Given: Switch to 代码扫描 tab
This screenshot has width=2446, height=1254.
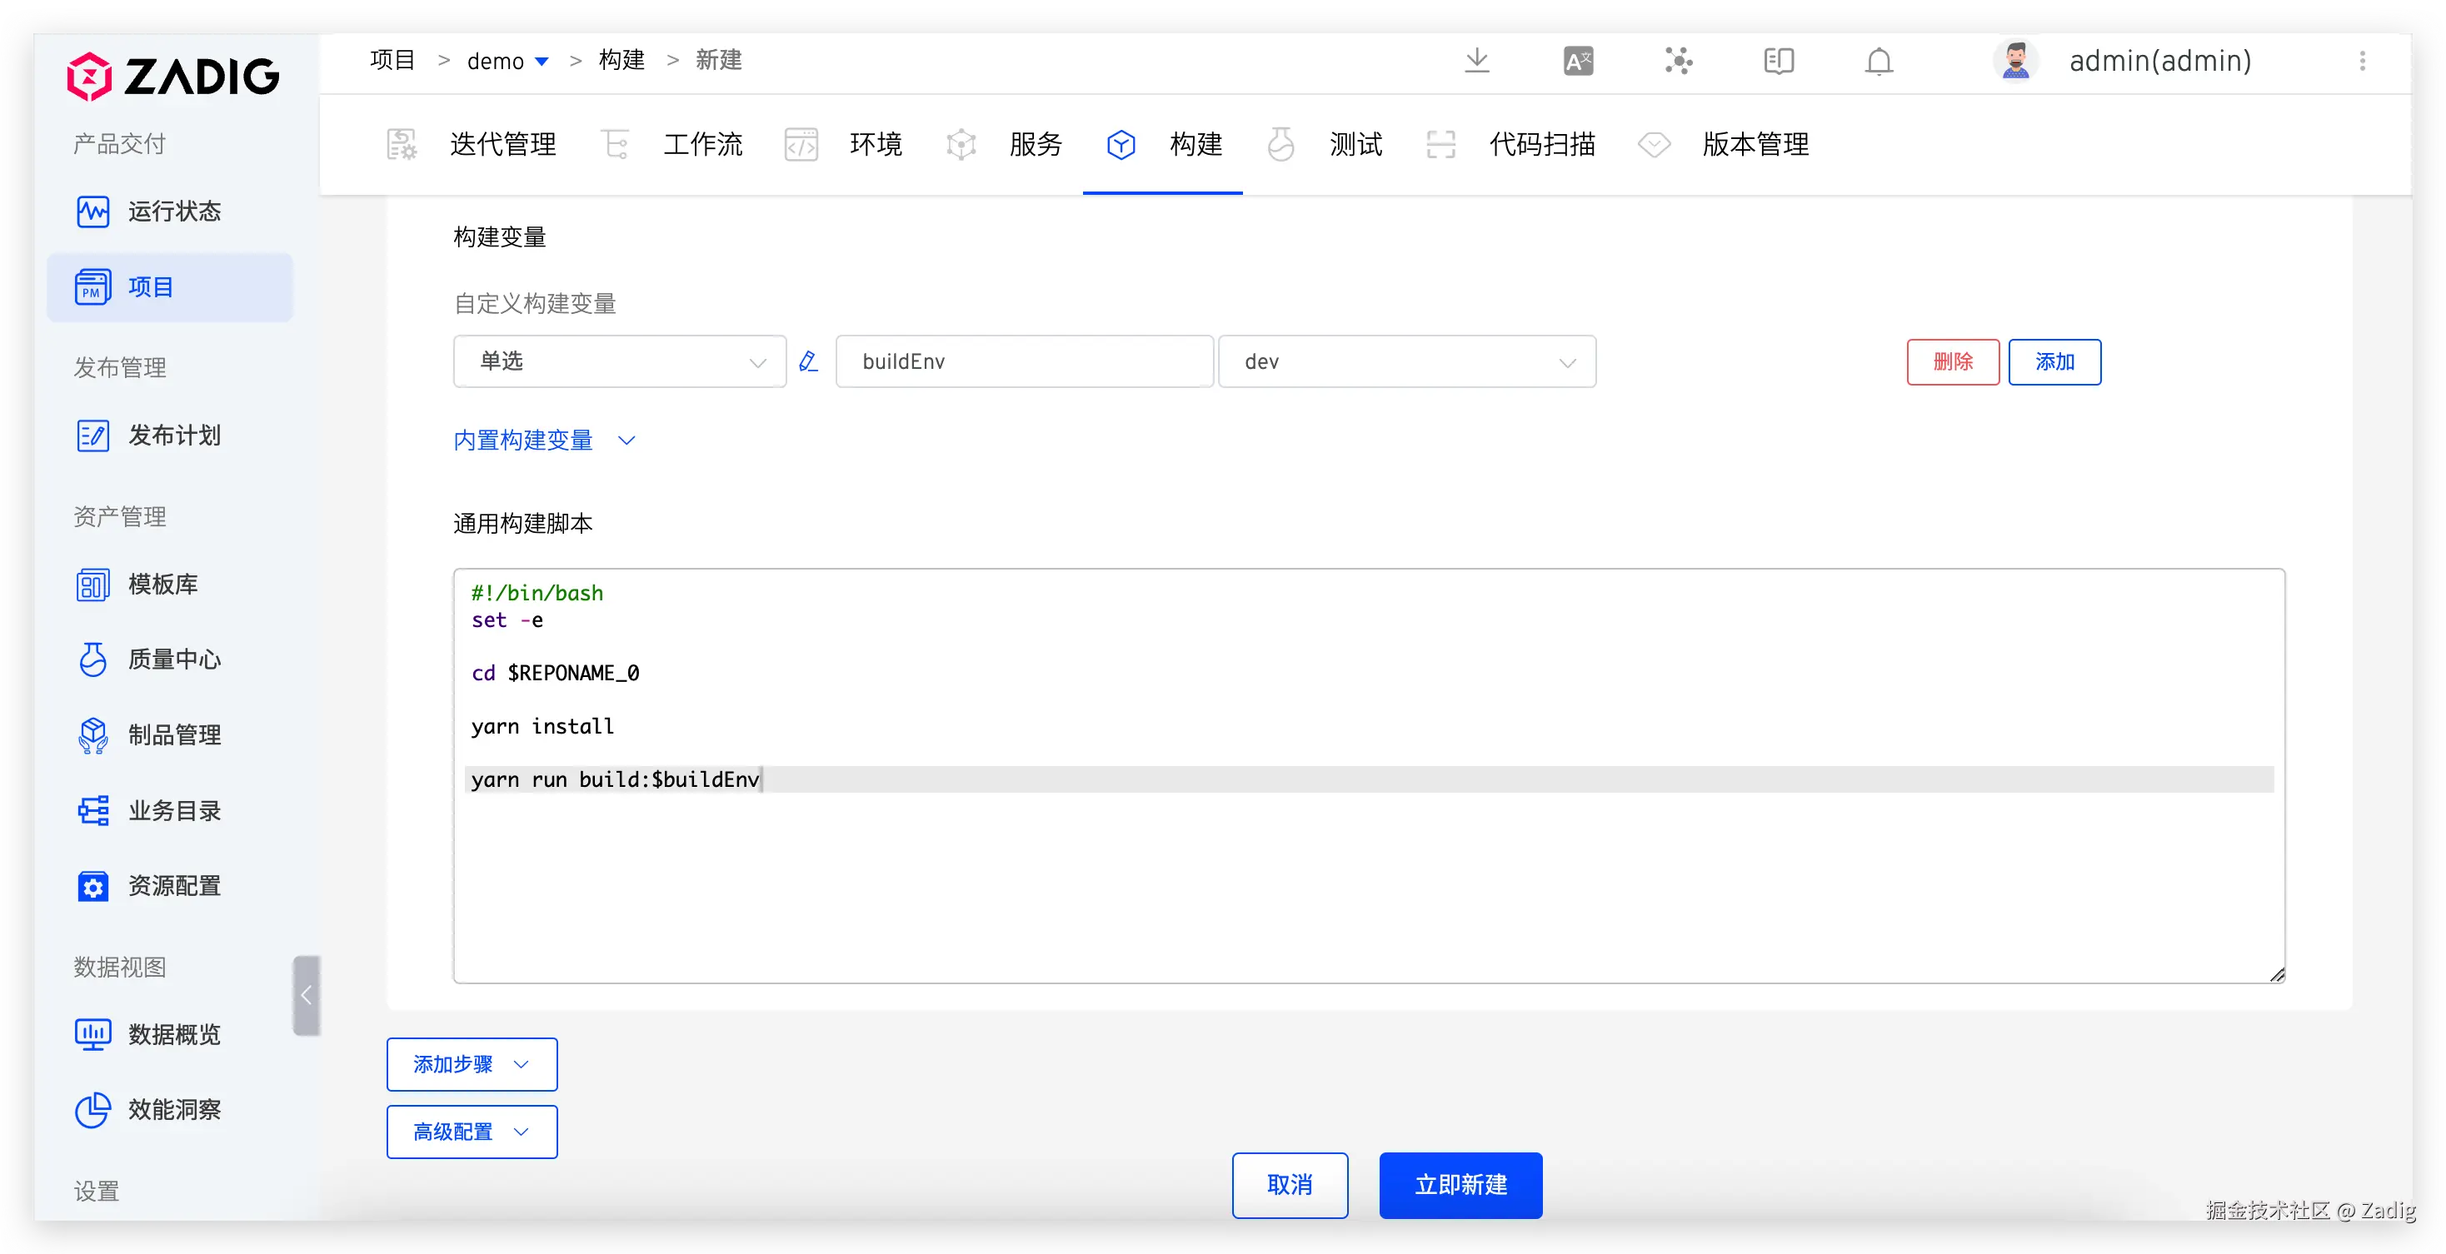Looking at the screenshot, I should pyautogui.click(x=1510, y=144).
